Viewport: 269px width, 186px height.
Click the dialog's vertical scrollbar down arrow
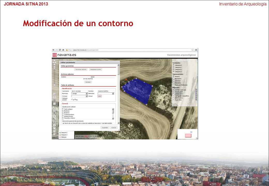118,123
